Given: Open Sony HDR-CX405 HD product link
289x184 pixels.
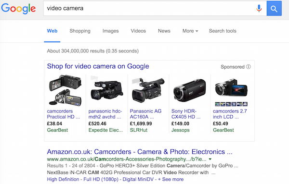Looking at the screenshot, I should tap(186, 114).
